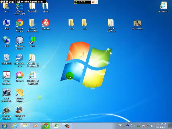Select the powercam Internet shortcut icon
172x129 pixels.
163,7
